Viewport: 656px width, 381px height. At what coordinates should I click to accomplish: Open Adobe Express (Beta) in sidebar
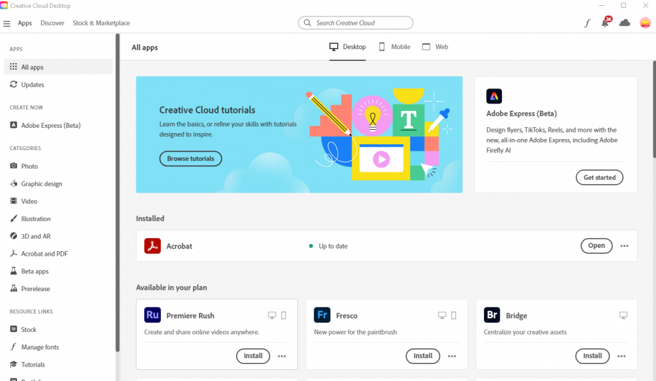tap(58, 125)
